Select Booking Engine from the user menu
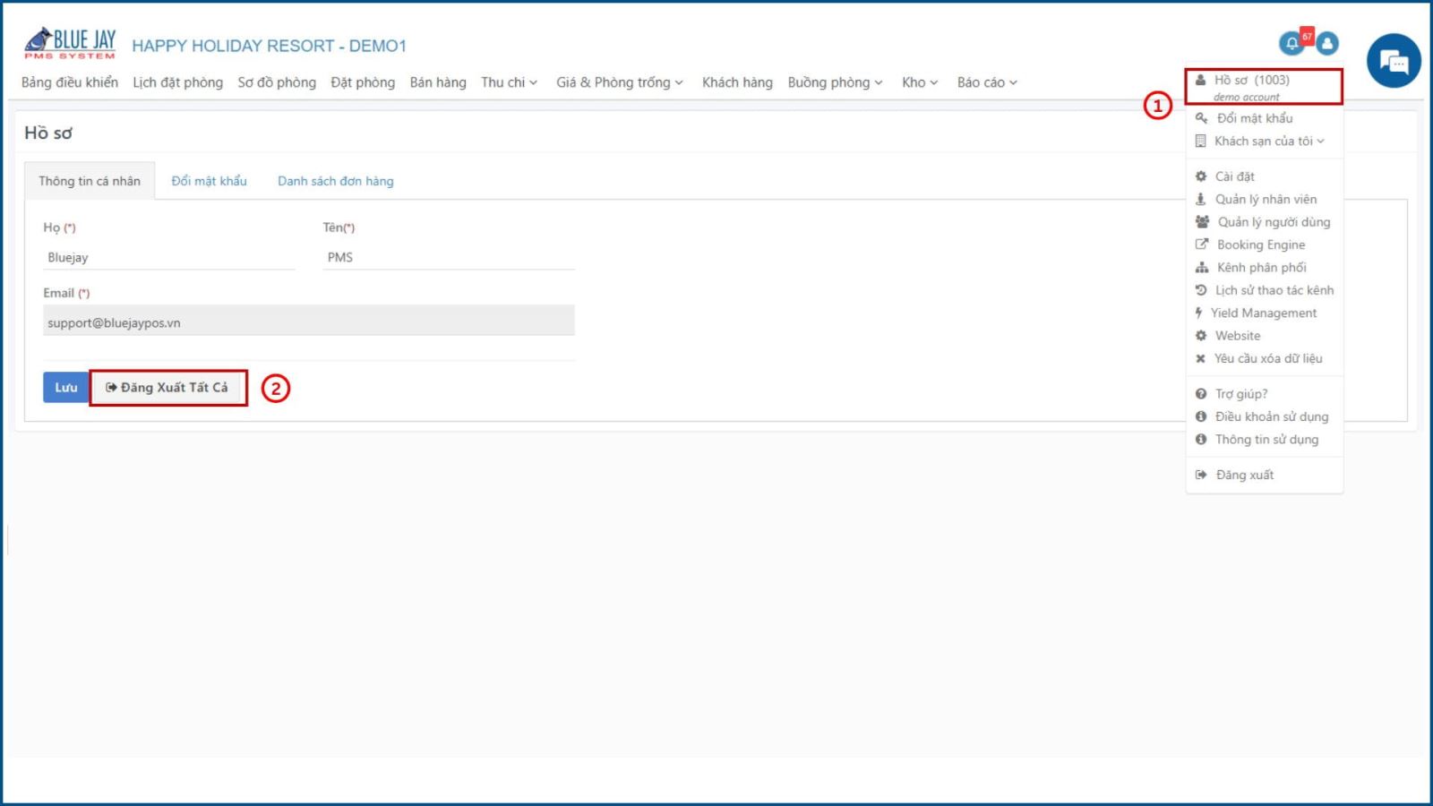Viewport: 1433px width, 806px height. (1261, 244)
